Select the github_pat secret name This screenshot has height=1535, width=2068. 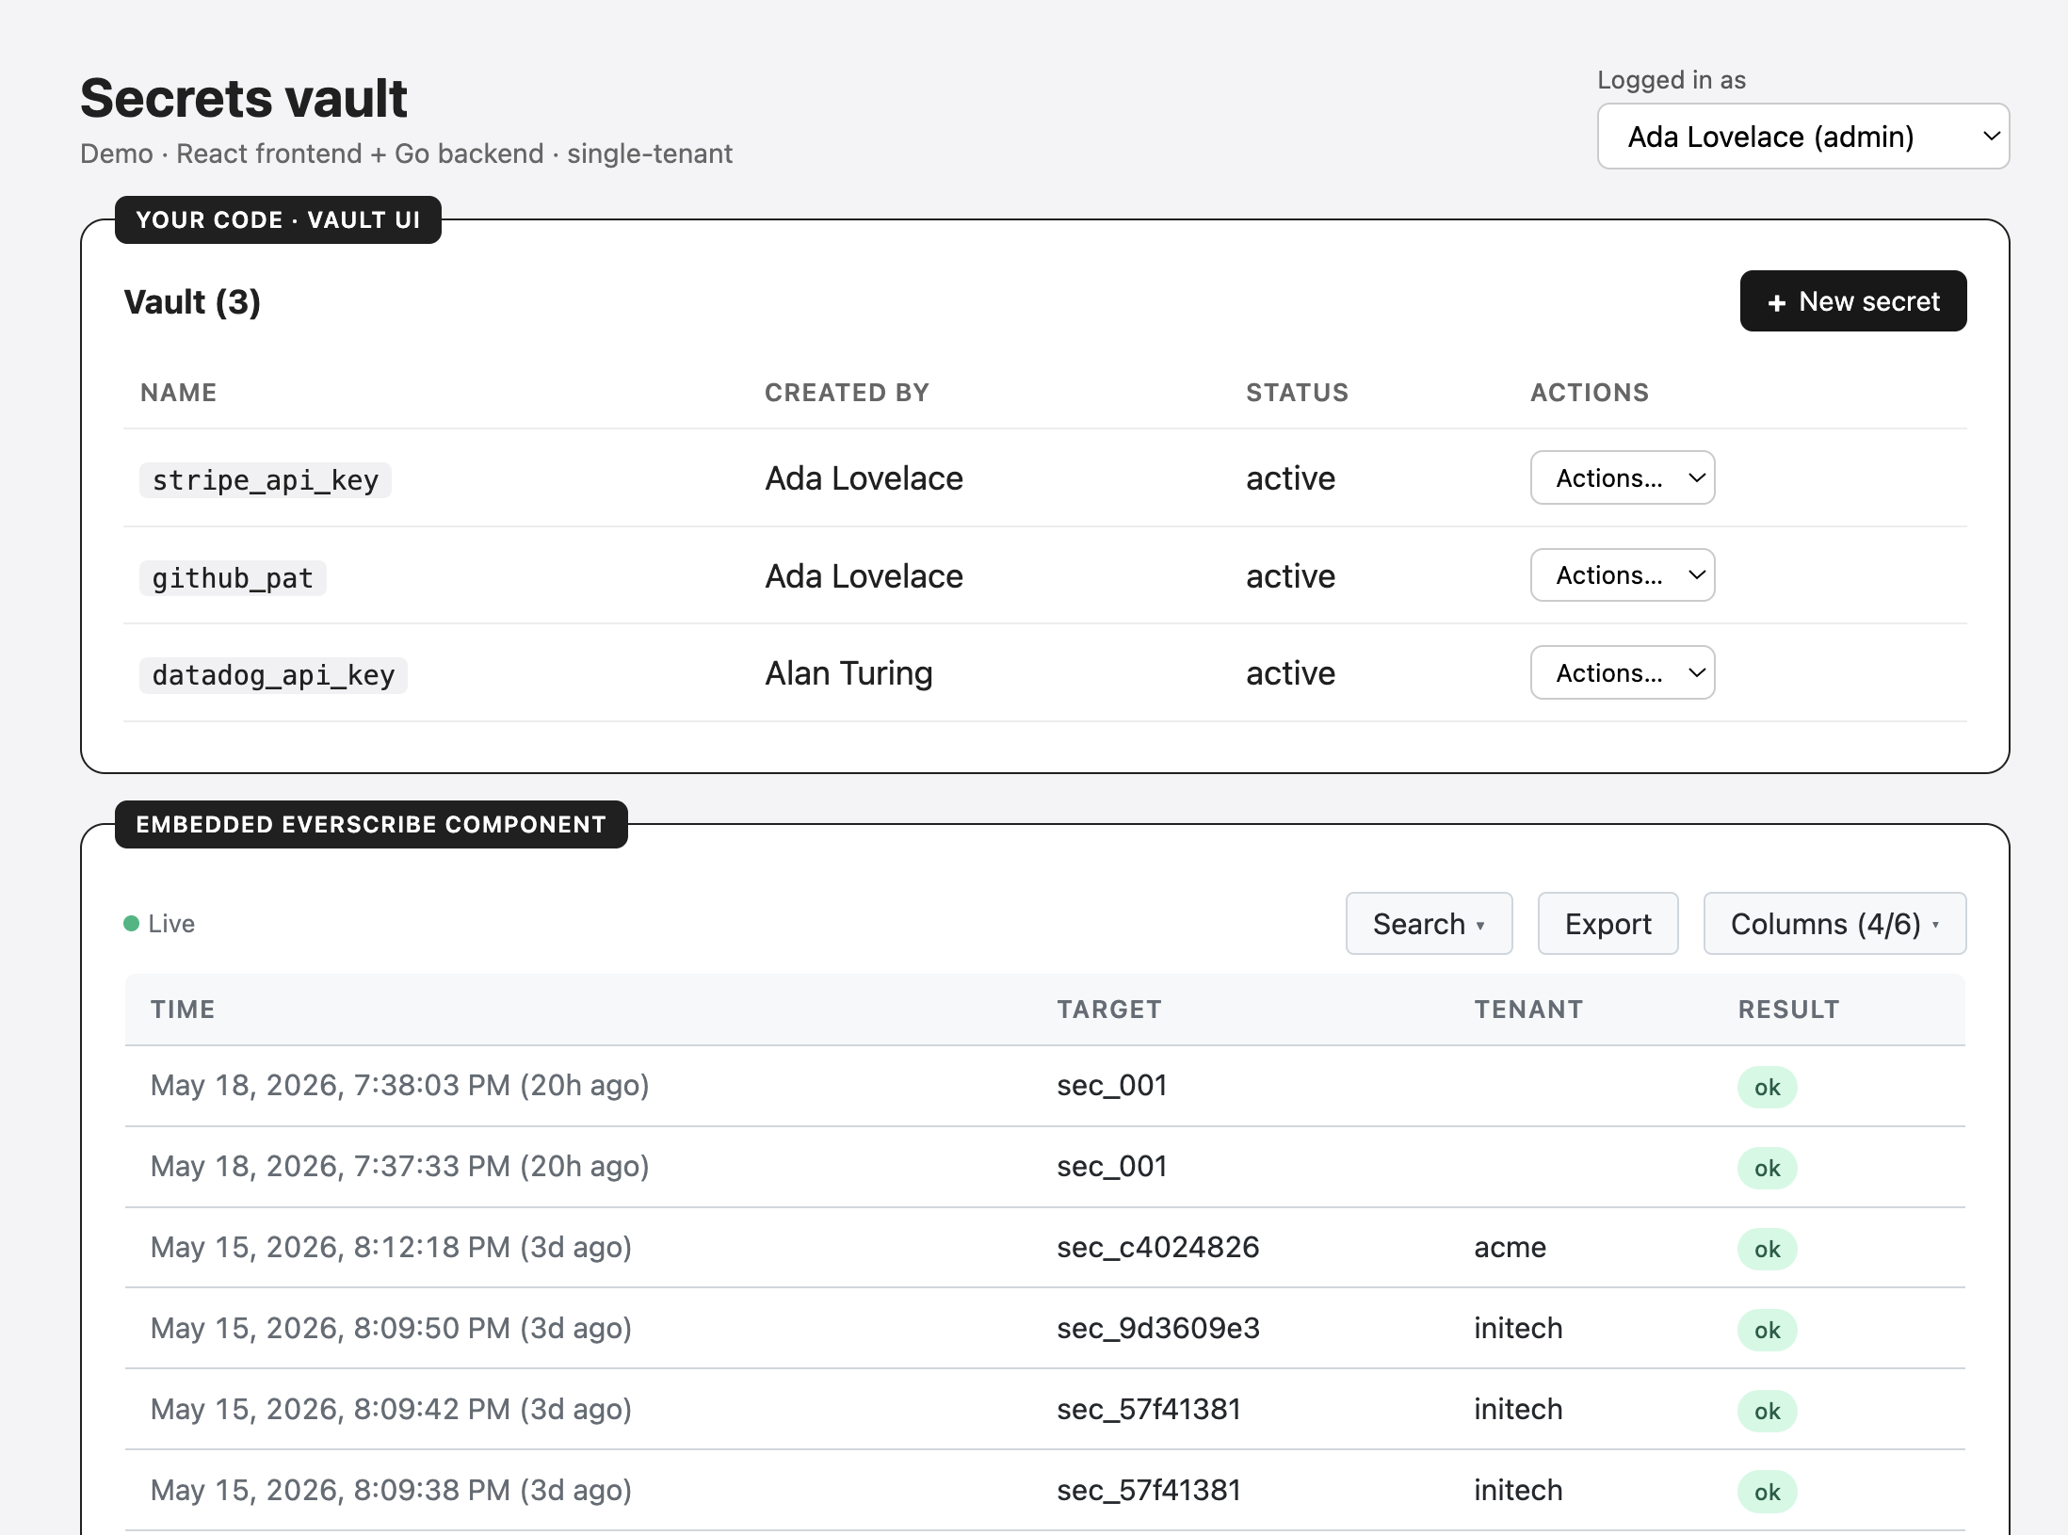point(233,578)
